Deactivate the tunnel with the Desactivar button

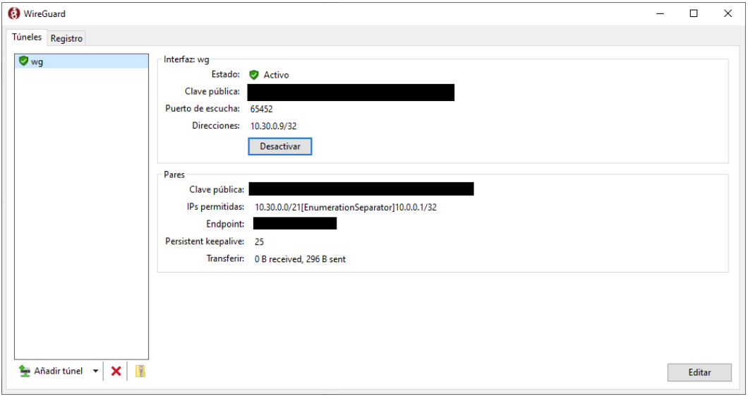(x=280, y=146)
